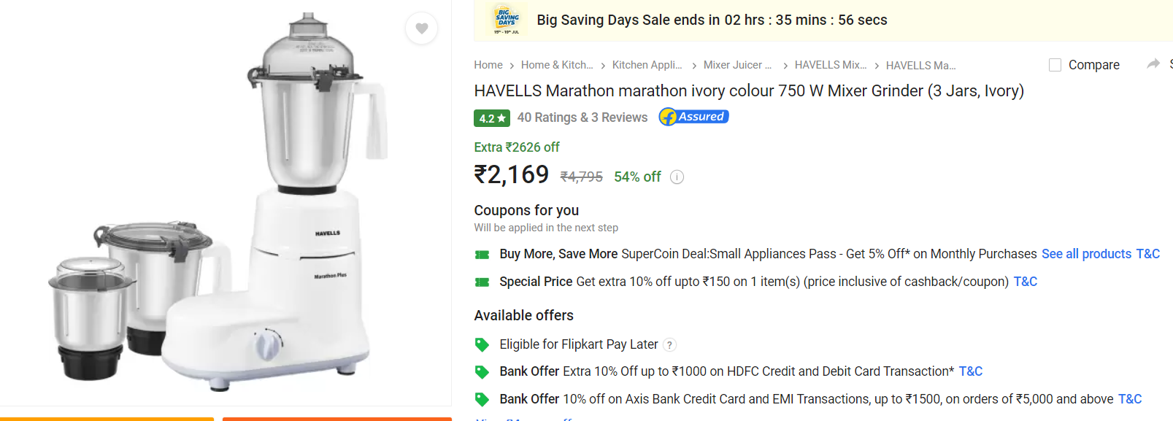
Task: Open the Mixer Juicer breadcrumb link
Action: pos(737,65)
